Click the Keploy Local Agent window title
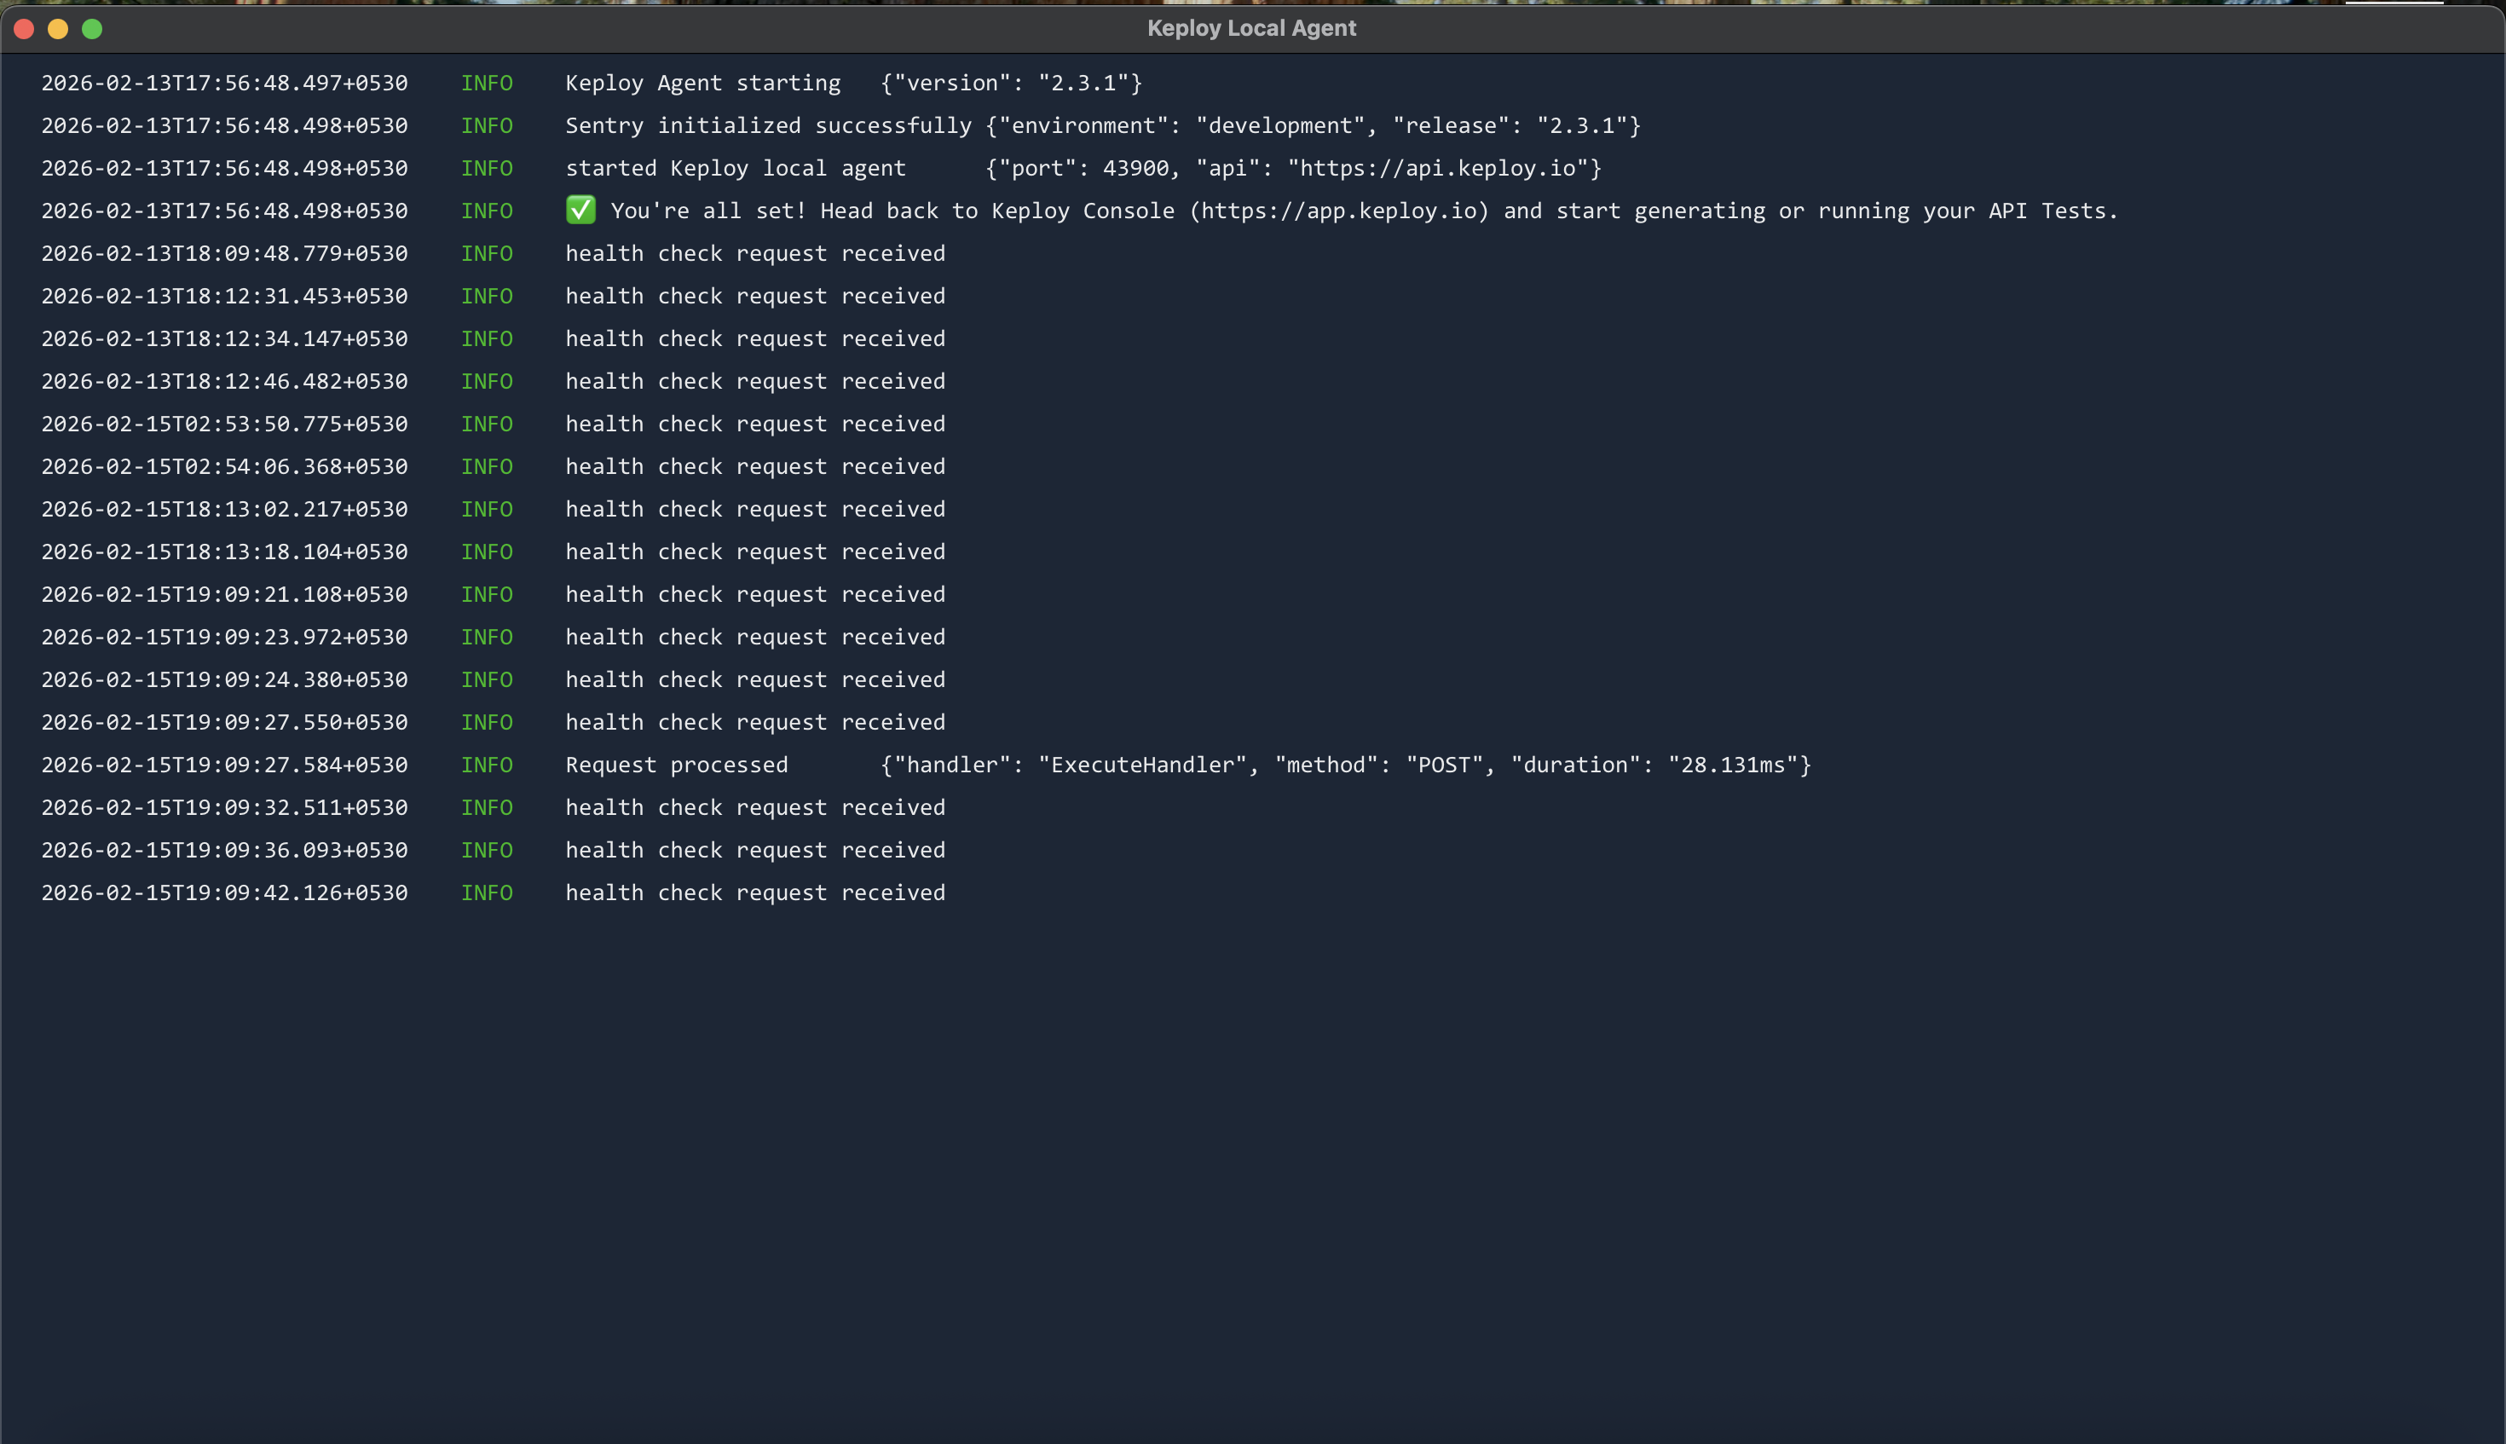Viewport: 2506px width, 1444px height. (1251, 29)
